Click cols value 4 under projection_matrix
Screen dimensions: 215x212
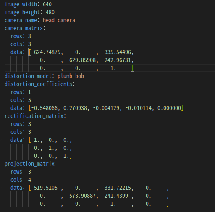[x=29, y=180]
